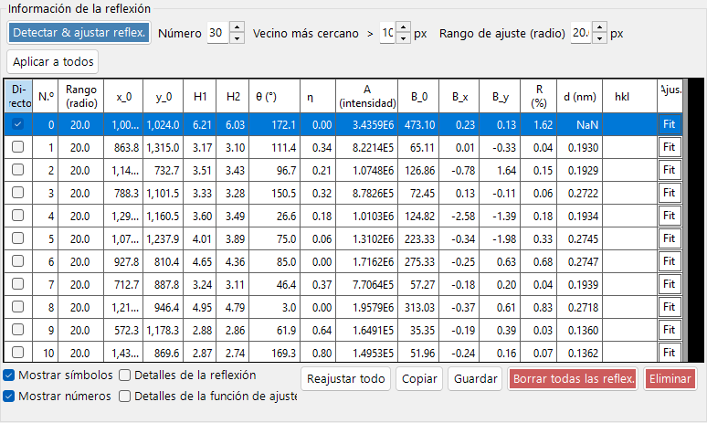Decrease Número value with down arrow

click(237, 38)
